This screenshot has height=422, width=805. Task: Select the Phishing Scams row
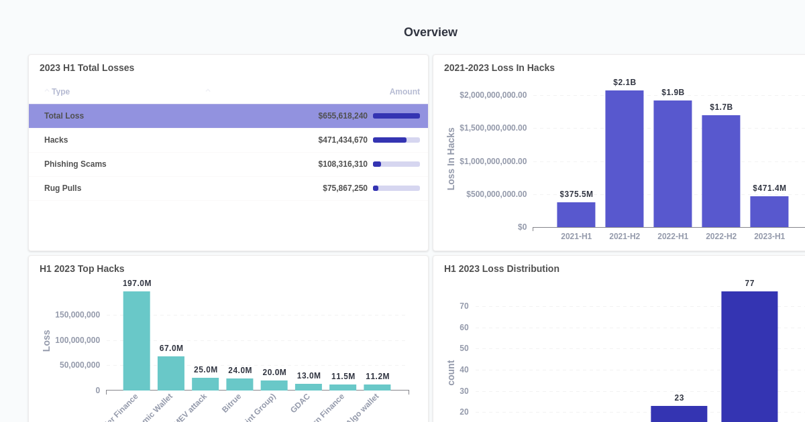(x=228, y=164)
